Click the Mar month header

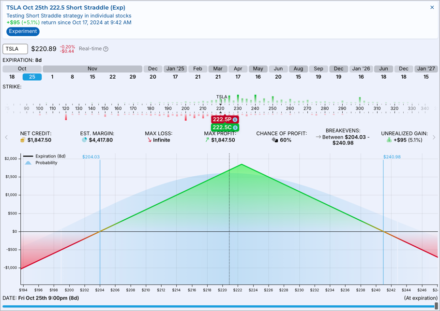[x=218, y=69]
